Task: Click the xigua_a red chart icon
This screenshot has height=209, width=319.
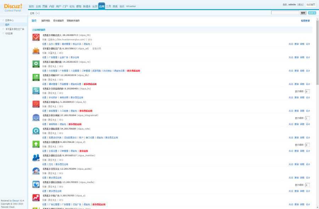Action: (36, 198)
